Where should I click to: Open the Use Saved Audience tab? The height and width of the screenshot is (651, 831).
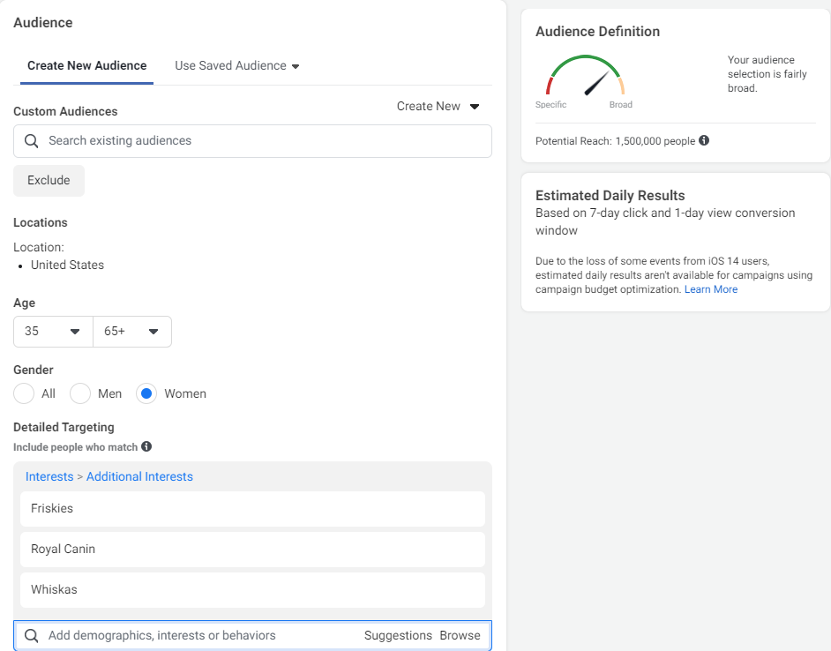[237, 66]
